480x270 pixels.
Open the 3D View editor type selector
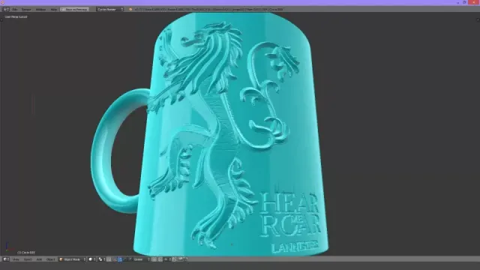[x=6, y=259]
